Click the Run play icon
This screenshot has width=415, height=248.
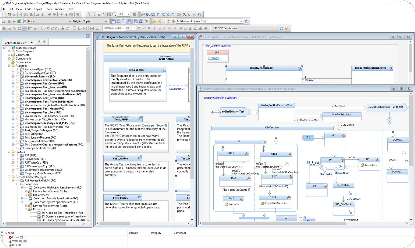(x=14, y=21)
